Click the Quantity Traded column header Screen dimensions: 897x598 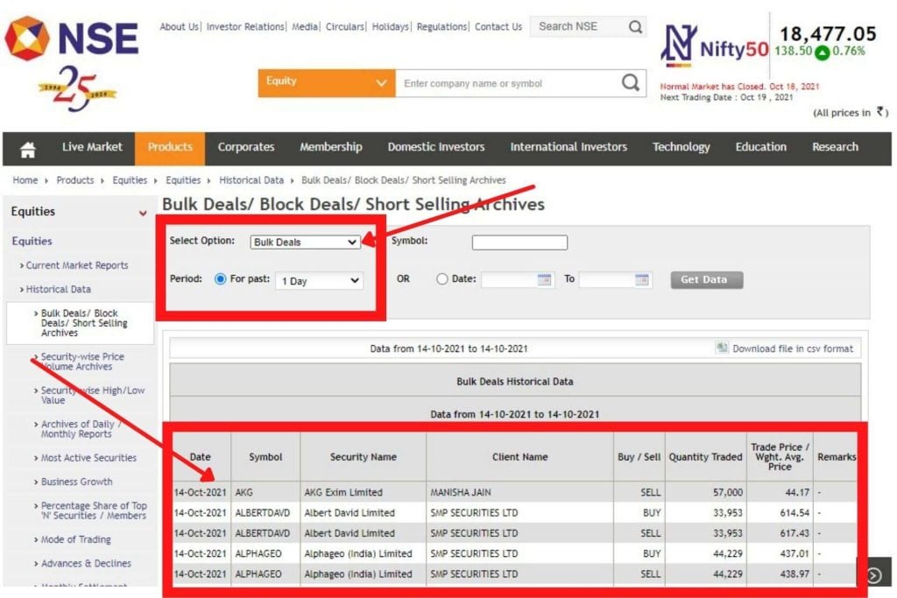(705, 457)
